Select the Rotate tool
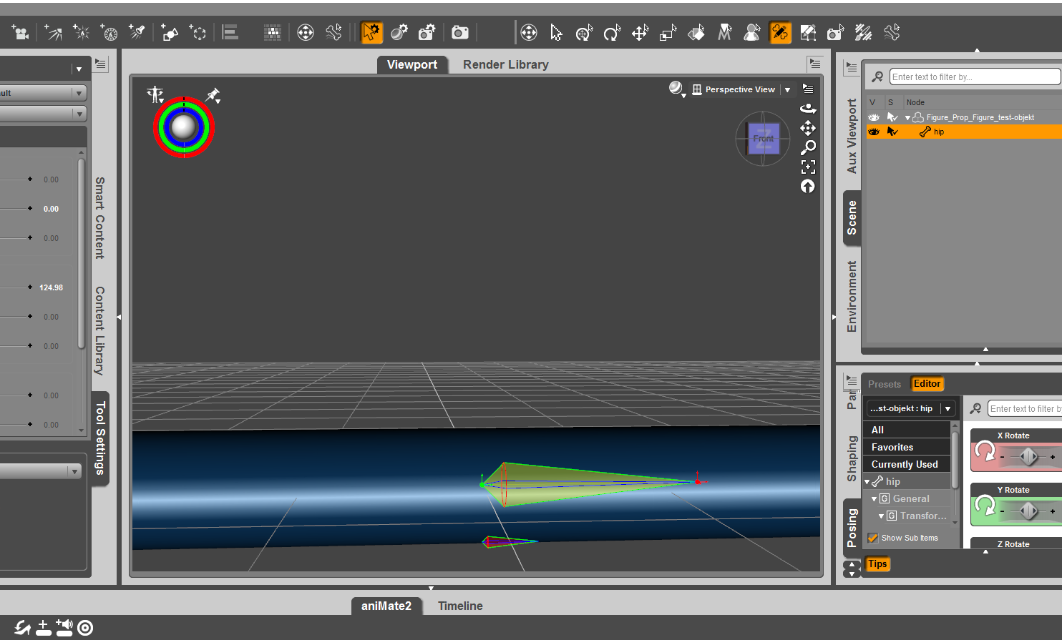1062x640 pixels. pos(612,32)
